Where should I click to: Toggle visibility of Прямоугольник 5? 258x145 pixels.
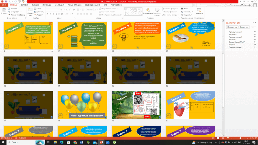[255, 37]
